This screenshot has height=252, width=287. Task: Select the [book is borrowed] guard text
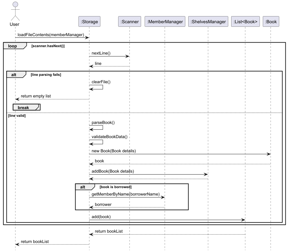point(116,187)
